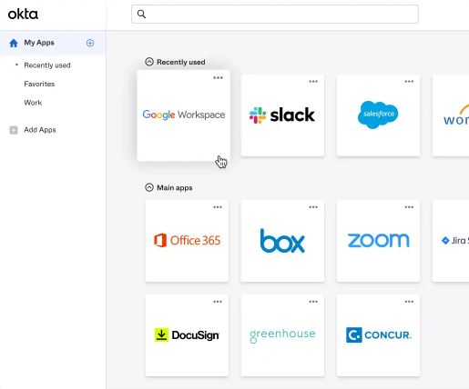Viewport: 469px width, 389px height.
Task: Launch the Office 365 app tile
Action: click(187, 241)
